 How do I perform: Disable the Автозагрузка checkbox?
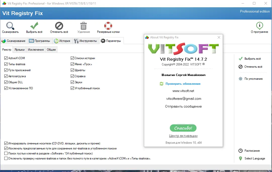point(6,76)
